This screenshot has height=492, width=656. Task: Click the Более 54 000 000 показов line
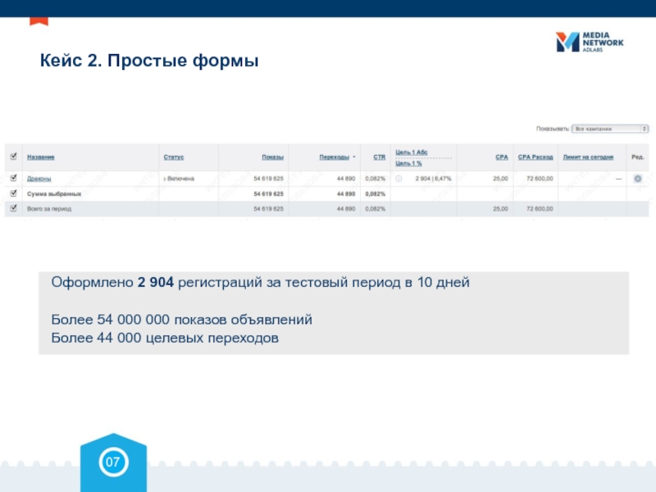point(181,320)
